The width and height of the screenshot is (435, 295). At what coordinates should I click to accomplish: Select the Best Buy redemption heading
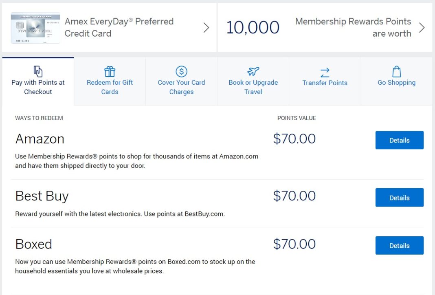click(x=42, y=196)
